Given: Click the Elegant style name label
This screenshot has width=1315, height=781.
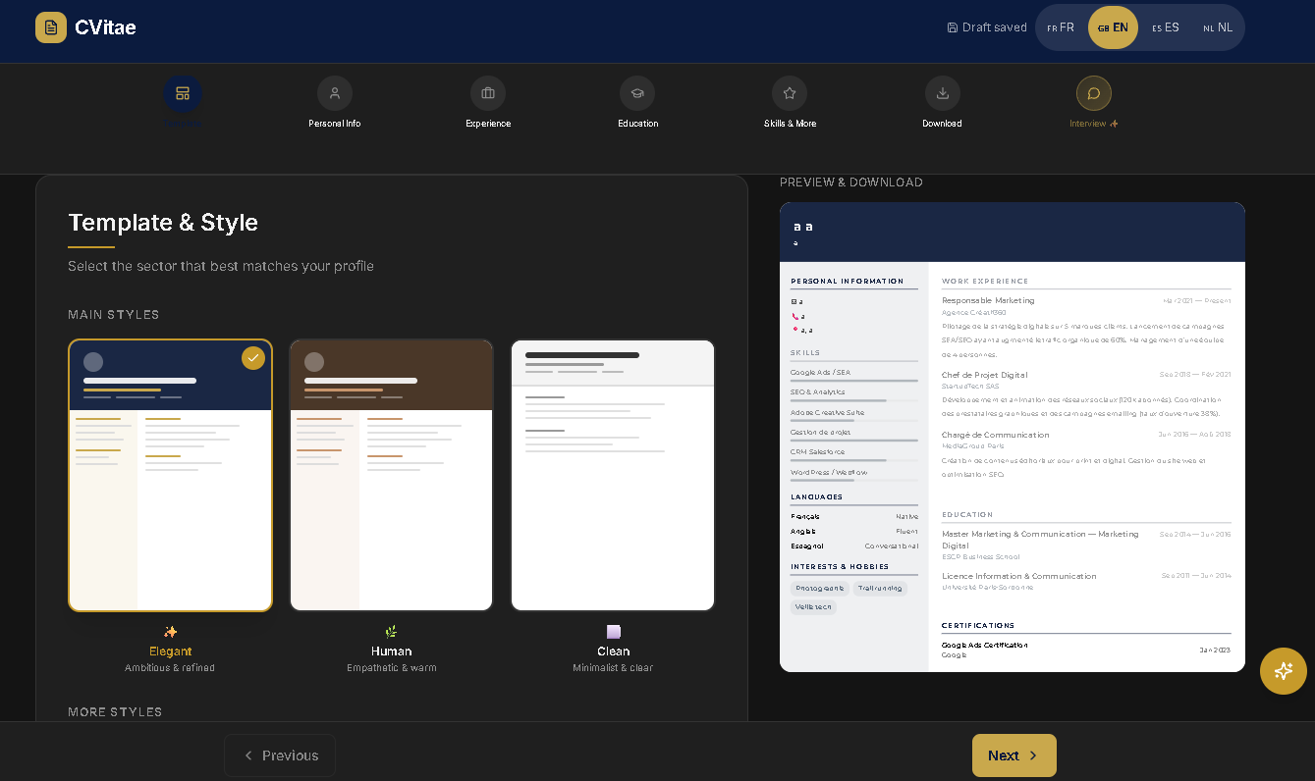Looking at the screenshot, I should coord(170,651).
